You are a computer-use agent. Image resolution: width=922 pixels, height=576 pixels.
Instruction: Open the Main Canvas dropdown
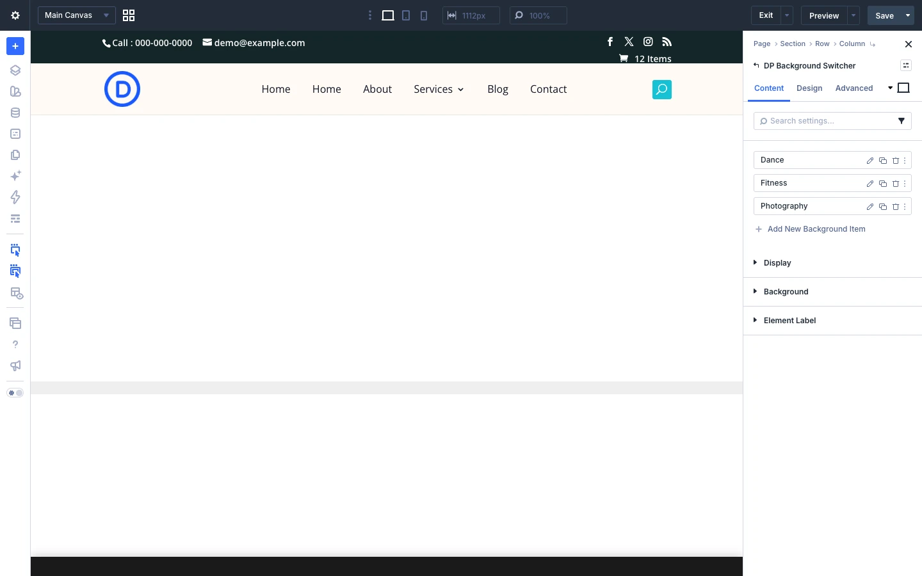pyautogui.click(x=77, y=15)
